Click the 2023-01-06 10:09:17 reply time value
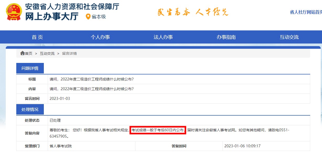This screenshot has width=322, height=162. (x=242, y=146)
